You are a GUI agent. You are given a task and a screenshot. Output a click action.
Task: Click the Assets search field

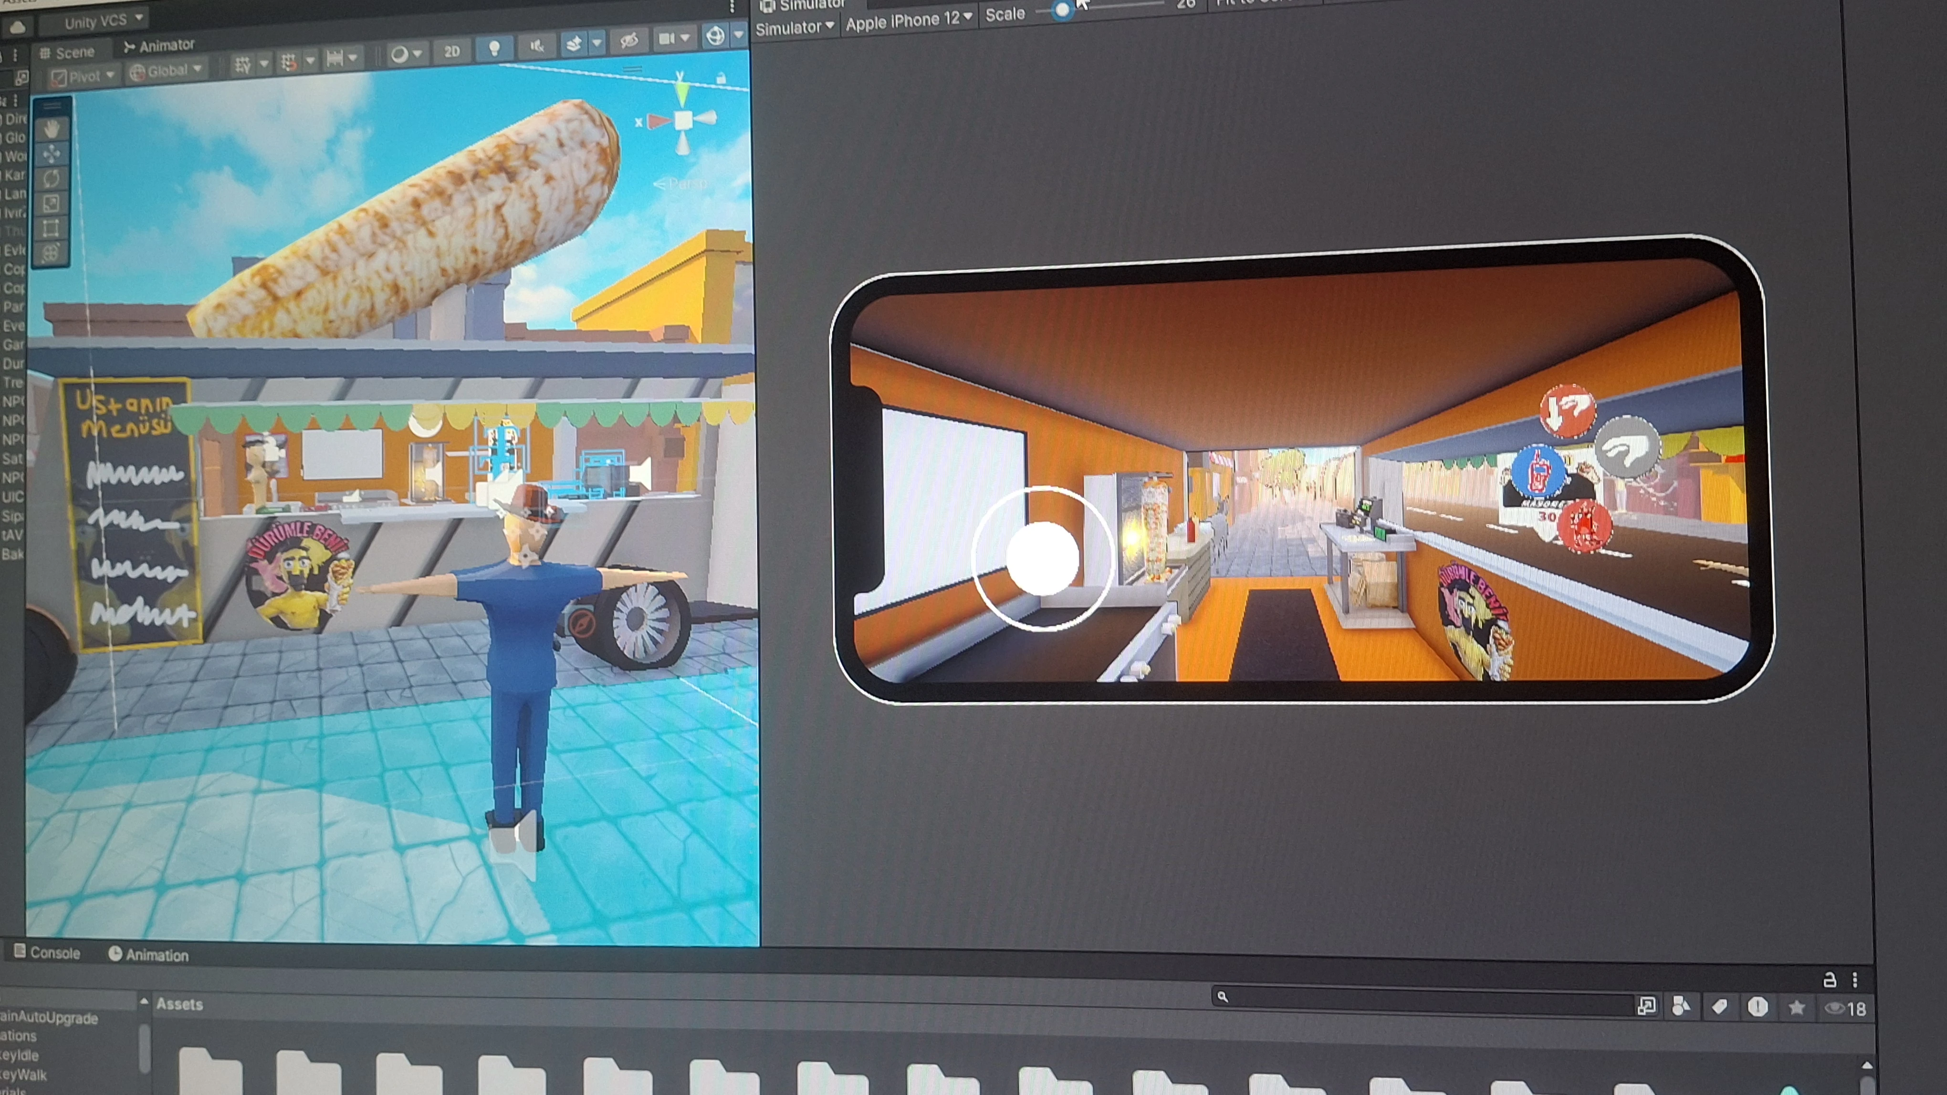pyautogui.click(x=1421, y=998)
